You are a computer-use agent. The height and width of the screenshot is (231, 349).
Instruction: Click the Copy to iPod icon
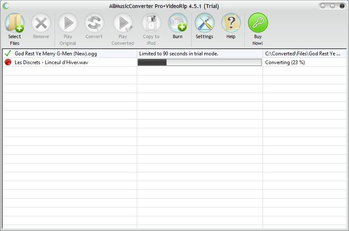coord(151,23)
